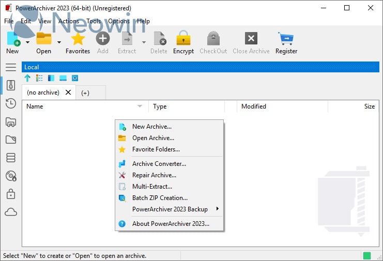Click the Name column sort arrow
The height and width of the screenshot is (261, 383).
coord(140,106)
